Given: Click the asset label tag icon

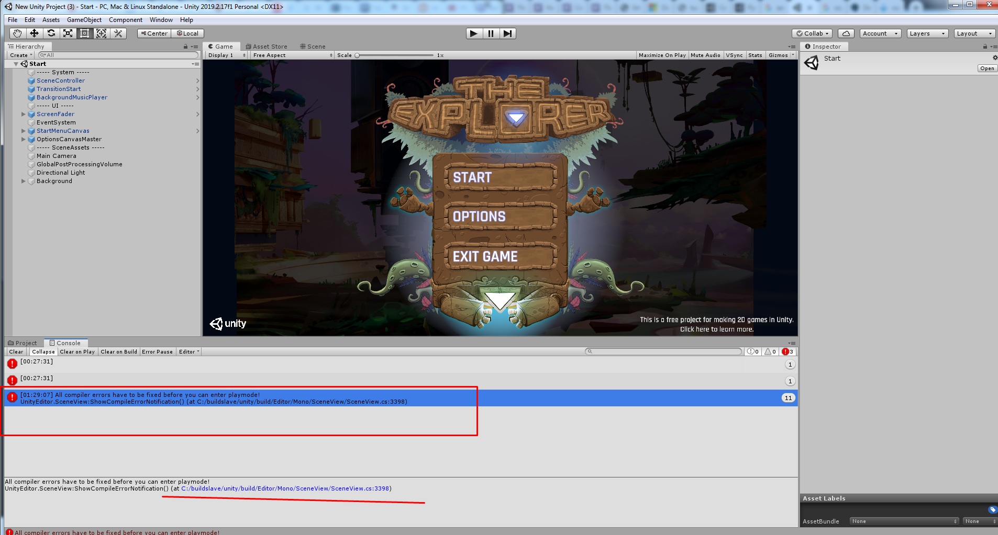Looking at the screenshot, I should tap(992, 509).
